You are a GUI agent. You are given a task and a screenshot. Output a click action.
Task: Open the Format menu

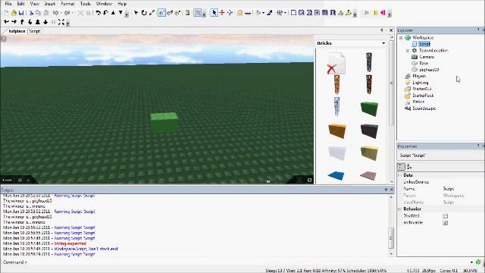click(x=67, y=4)
